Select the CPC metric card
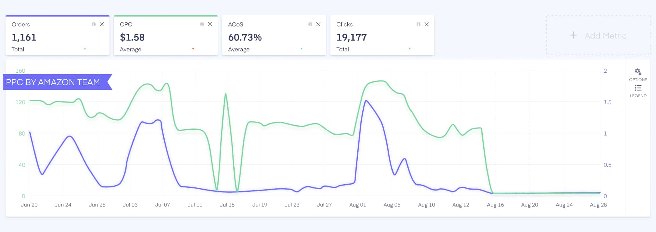This screenshot has width=656, height=232. [x=166, y=35]
